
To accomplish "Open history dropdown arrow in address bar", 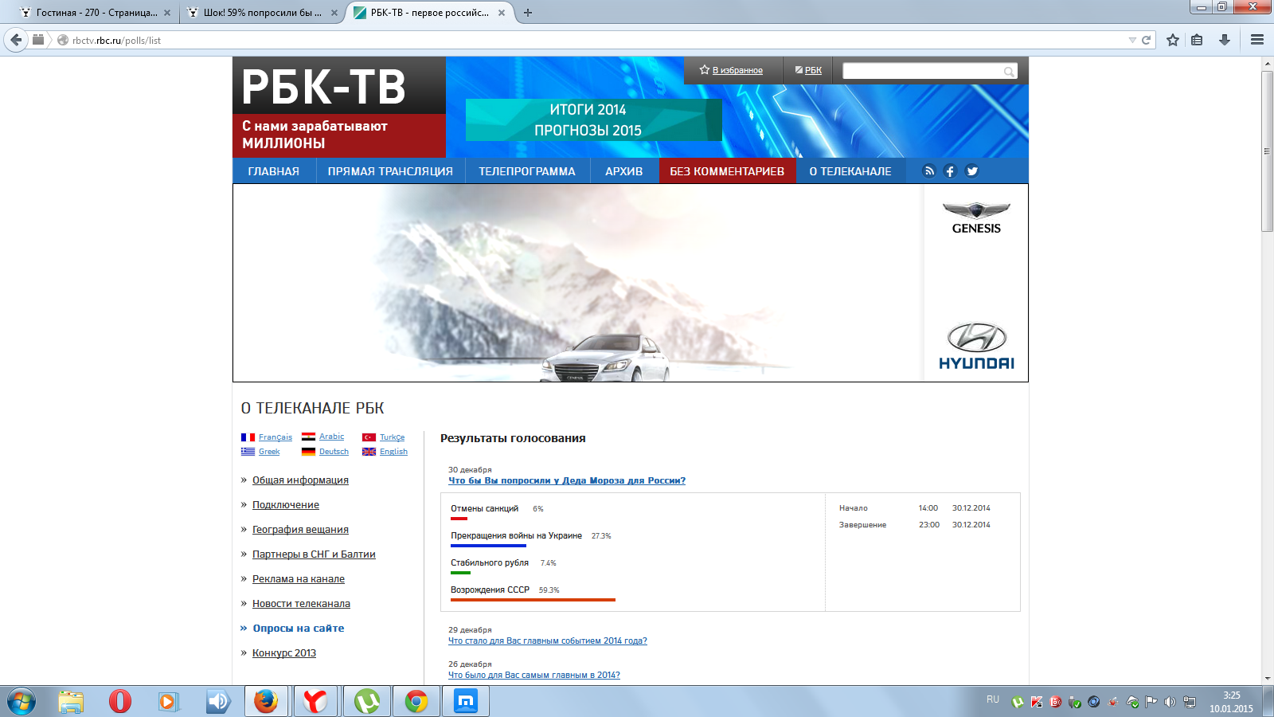I will point(1132,40).
